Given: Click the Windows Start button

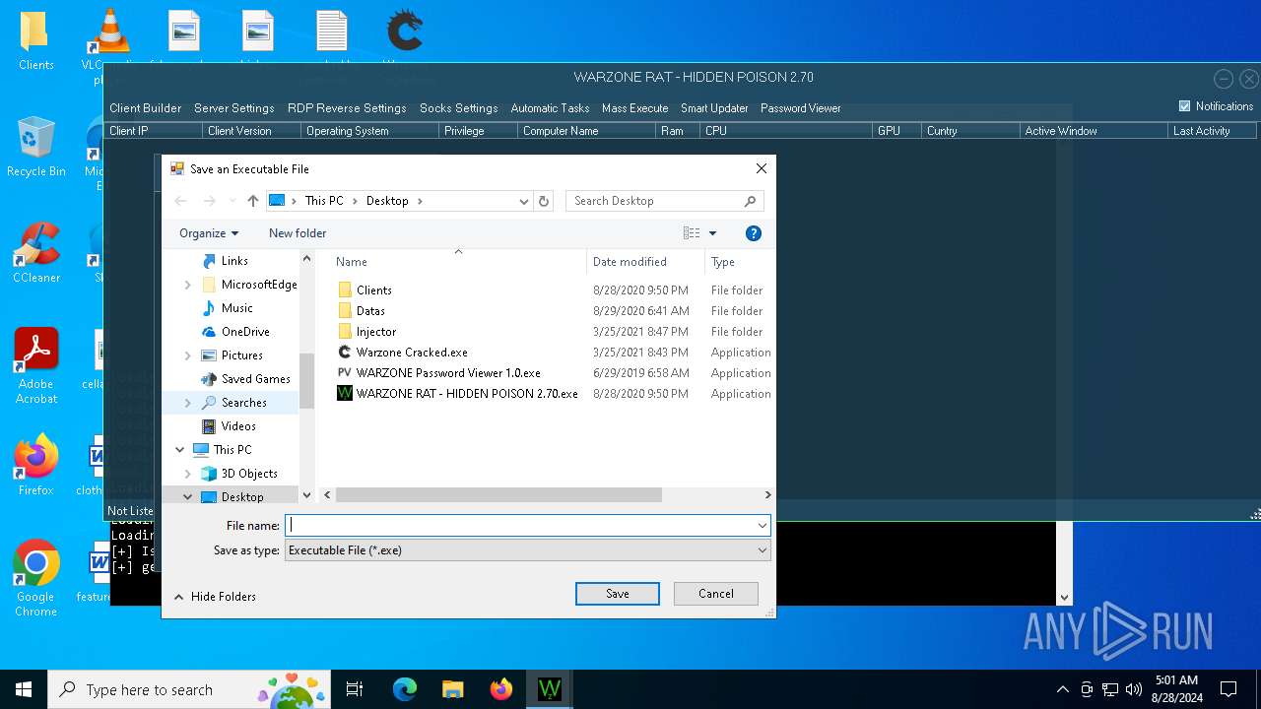Looking at the screenshot, I should tap(24, 689).
